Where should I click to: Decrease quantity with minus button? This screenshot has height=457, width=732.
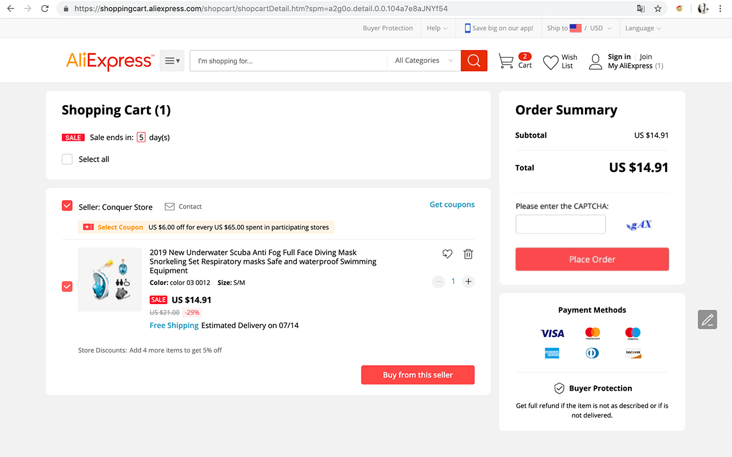coord(439,281)
